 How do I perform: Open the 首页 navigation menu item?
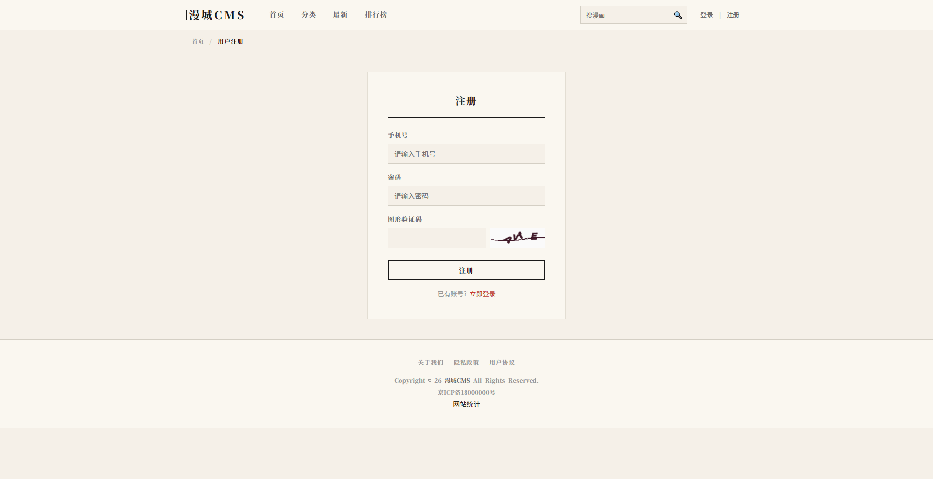click(x=277, y=15)
